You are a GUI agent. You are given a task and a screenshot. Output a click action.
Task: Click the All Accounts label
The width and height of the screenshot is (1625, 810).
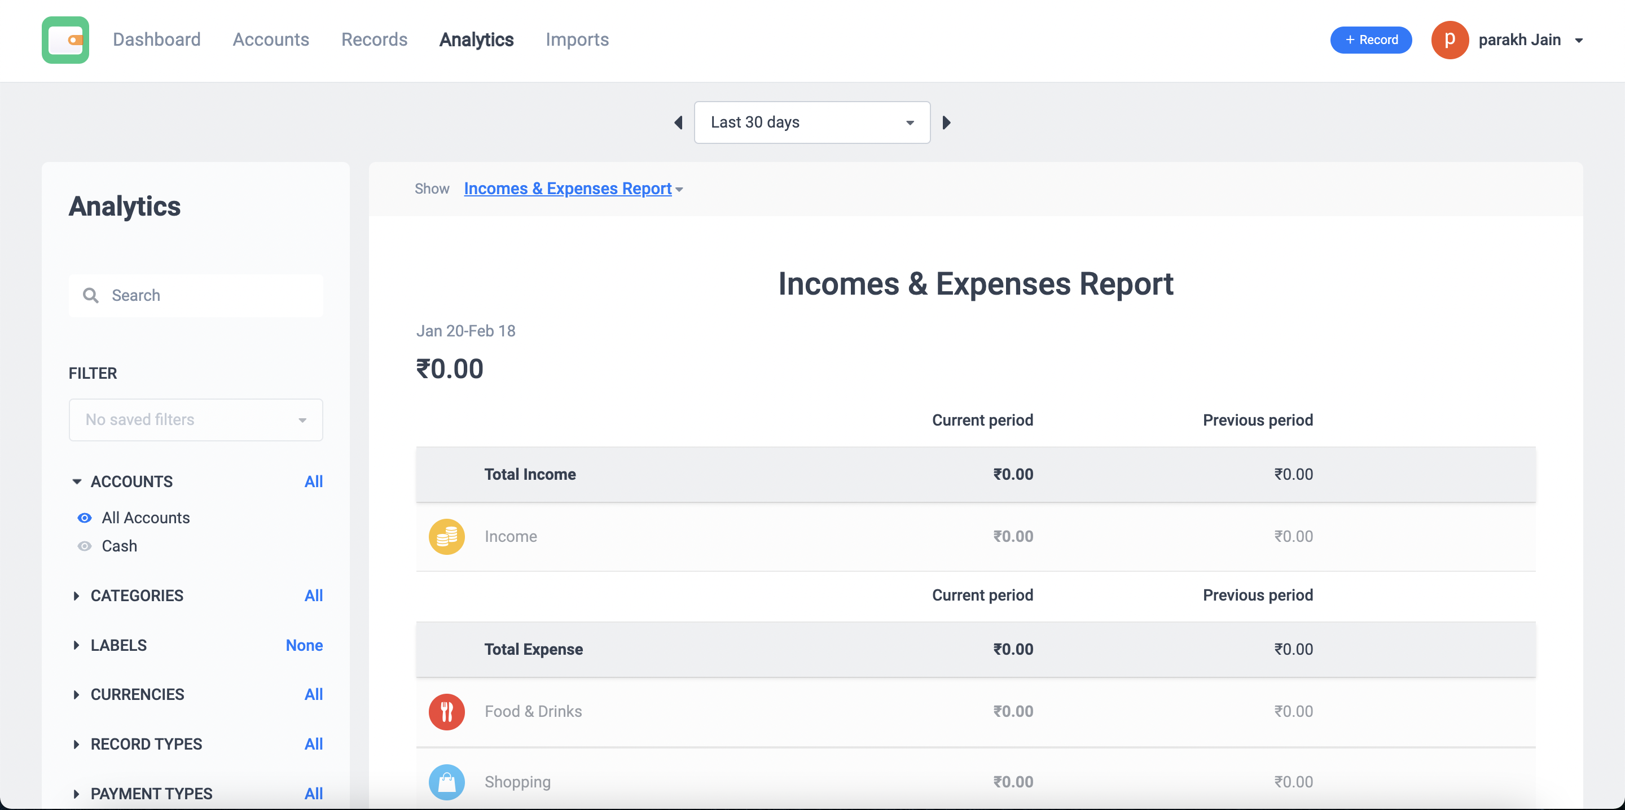tap(146, 518)
